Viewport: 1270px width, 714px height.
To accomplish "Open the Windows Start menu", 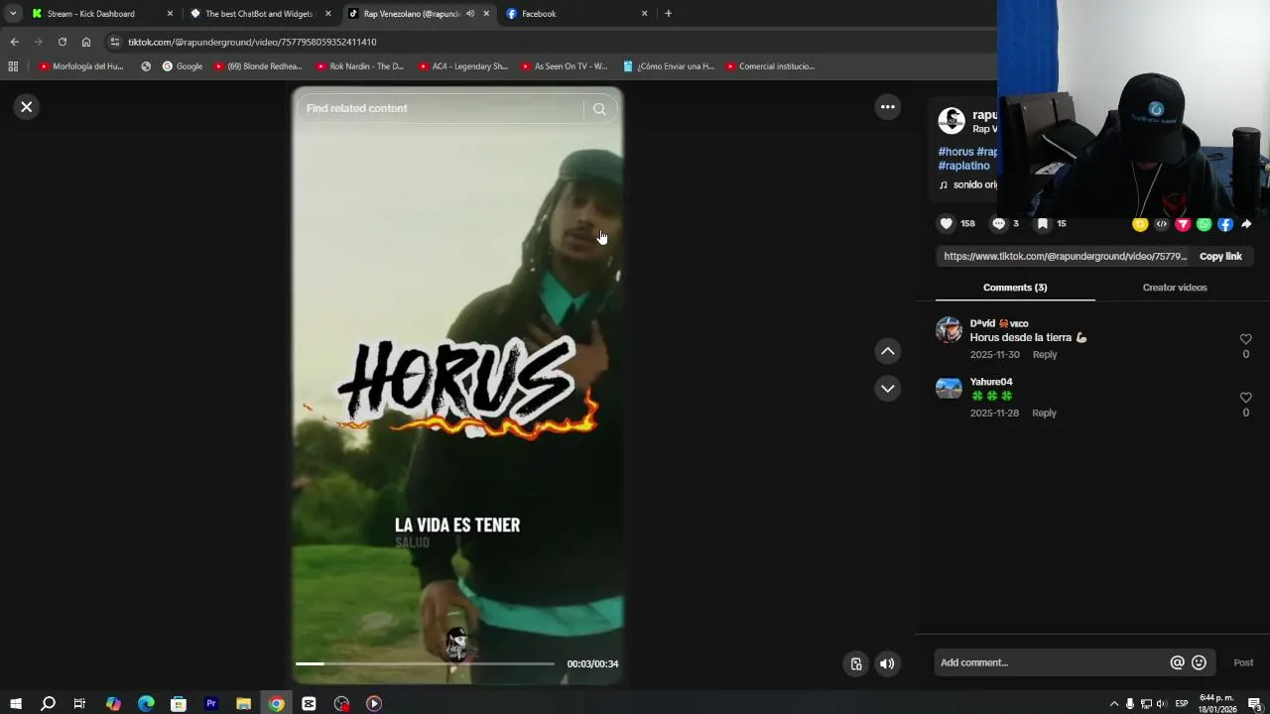I will pyautogui.click(x=15, y=703).
